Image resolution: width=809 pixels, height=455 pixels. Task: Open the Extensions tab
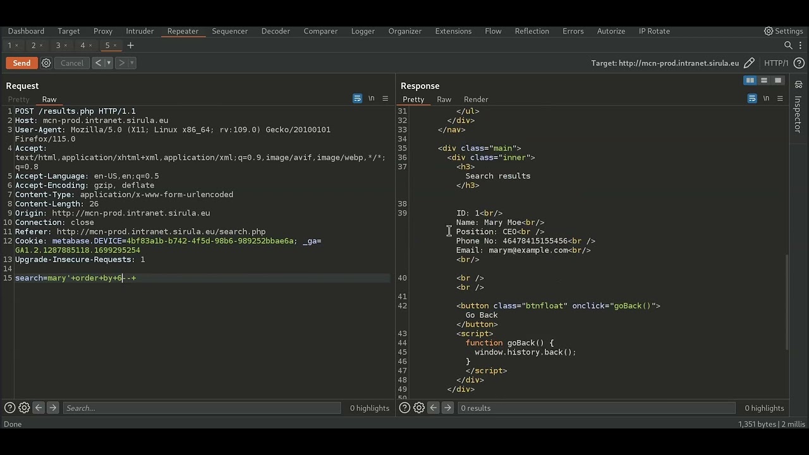pos(453,31)
